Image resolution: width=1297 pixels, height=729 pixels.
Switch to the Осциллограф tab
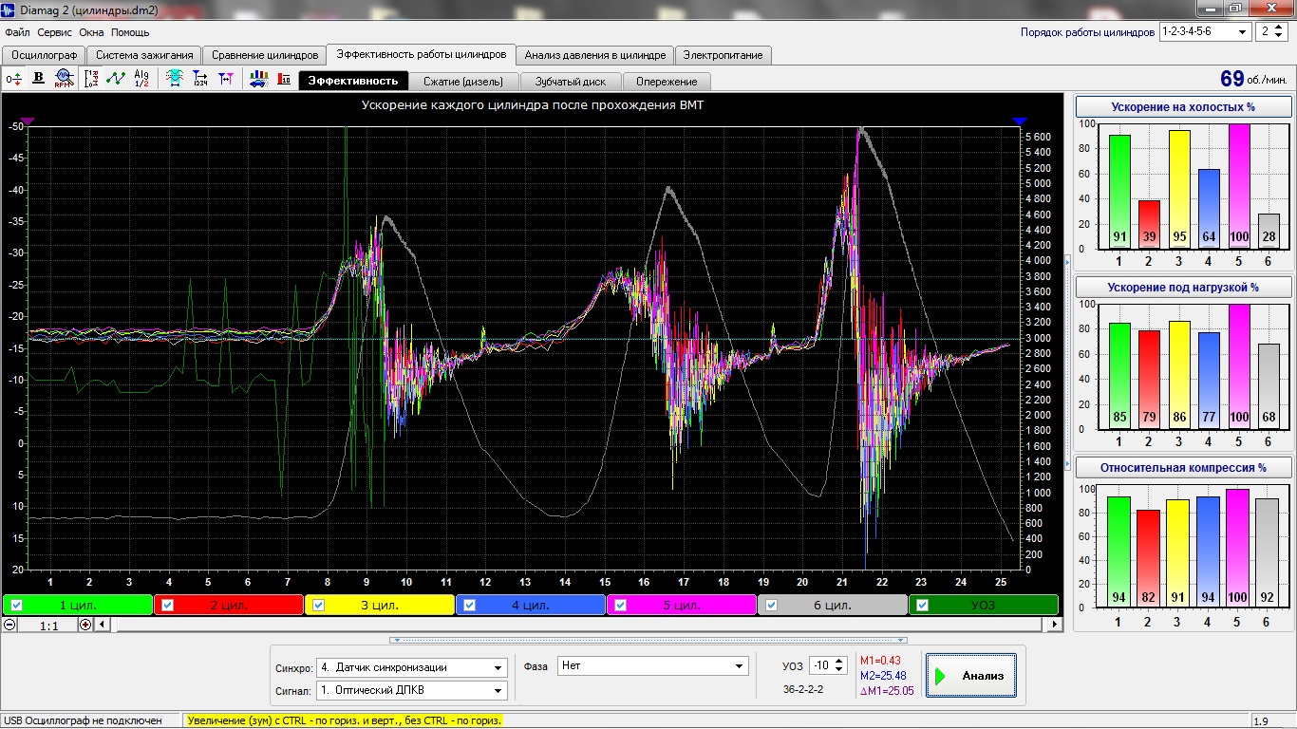(45, 55)
